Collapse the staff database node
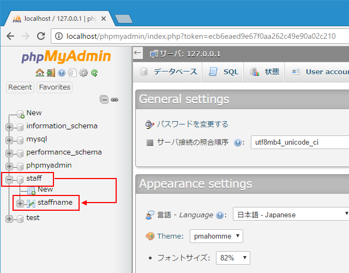 click(9, 180)
